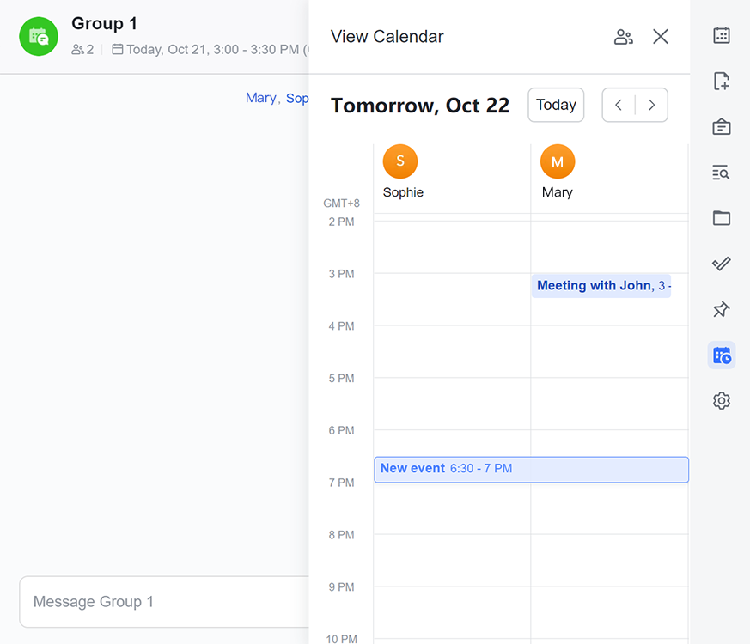Open the calendar icon in the right sidebar
750x644 pixels.
722,35
